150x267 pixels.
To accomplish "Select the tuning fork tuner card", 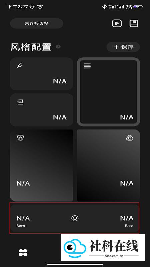I will tap(42, 74).
